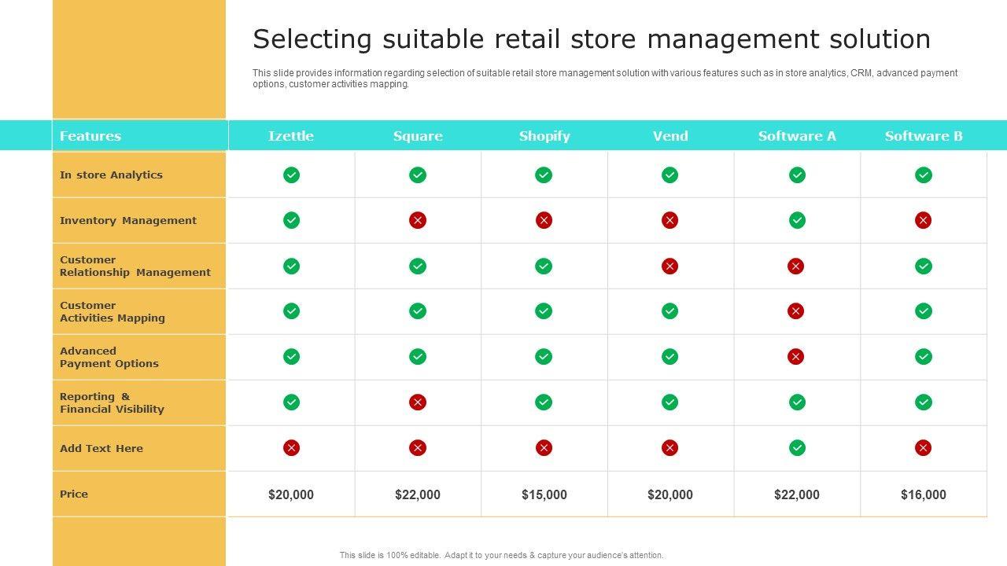This screenshot has height=566, width=1007.
Task: Select the Customer Relationship Management row label
Action: coord(135,266)
